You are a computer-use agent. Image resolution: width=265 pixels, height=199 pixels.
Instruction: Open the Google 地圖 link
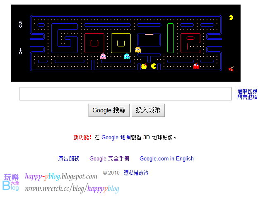[116, 137]
